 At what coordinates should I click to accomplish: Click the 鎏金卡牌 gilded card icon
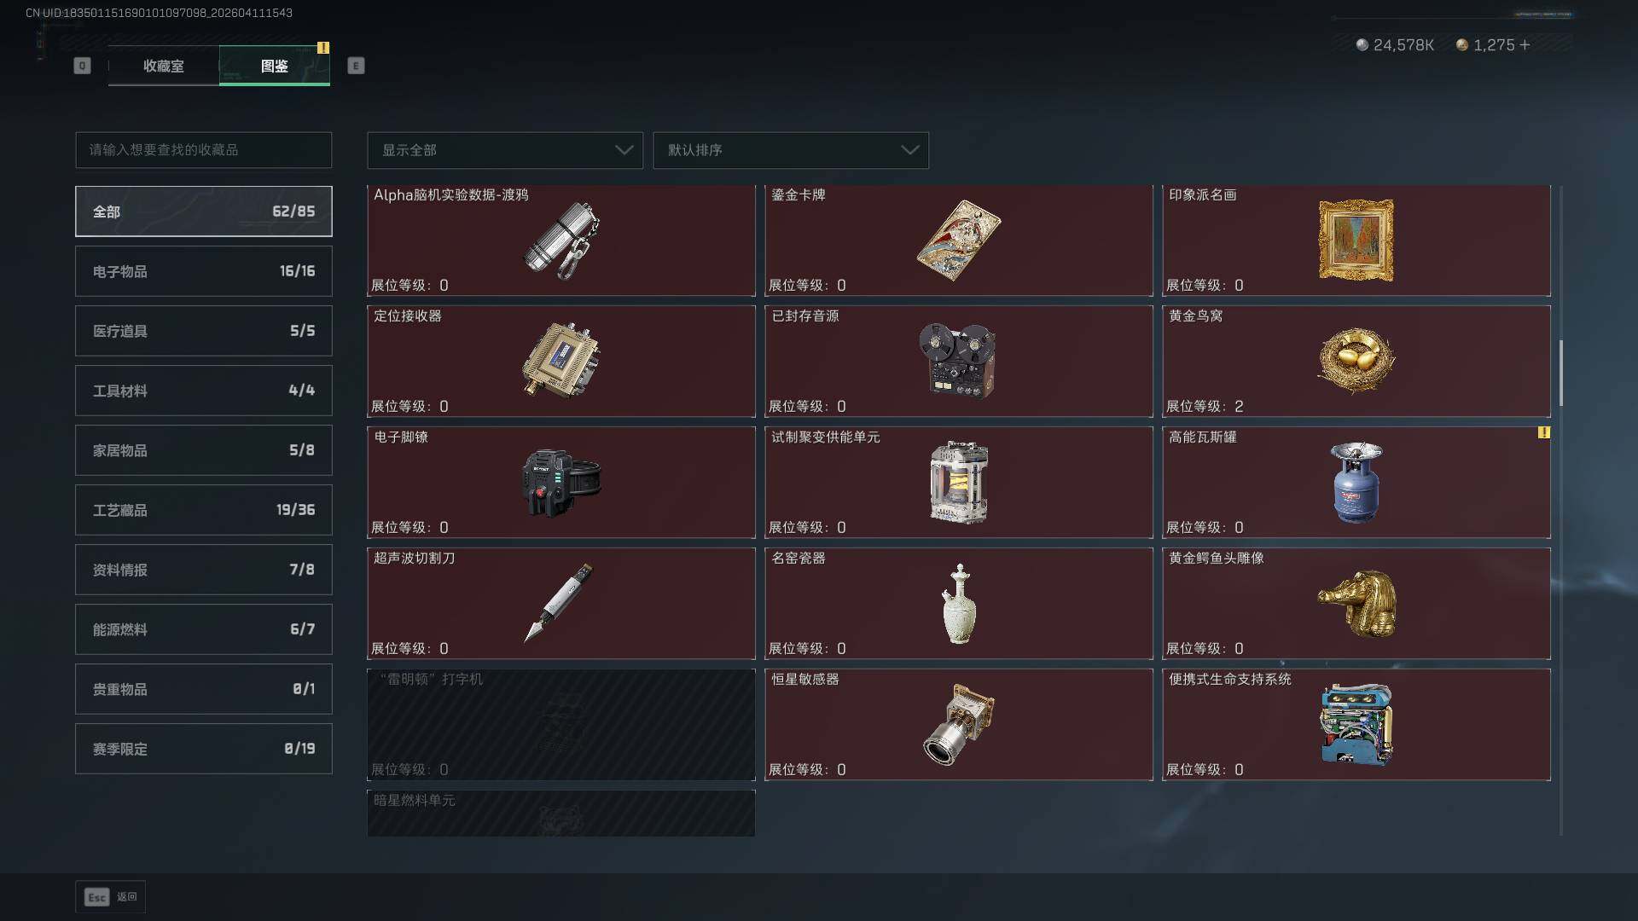coord(959,240)
